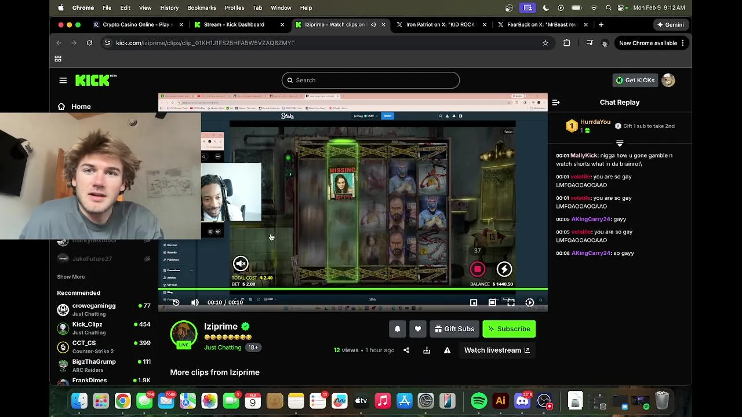Go back in Chrome
742x417 pixels.
(x=59, y=43)
